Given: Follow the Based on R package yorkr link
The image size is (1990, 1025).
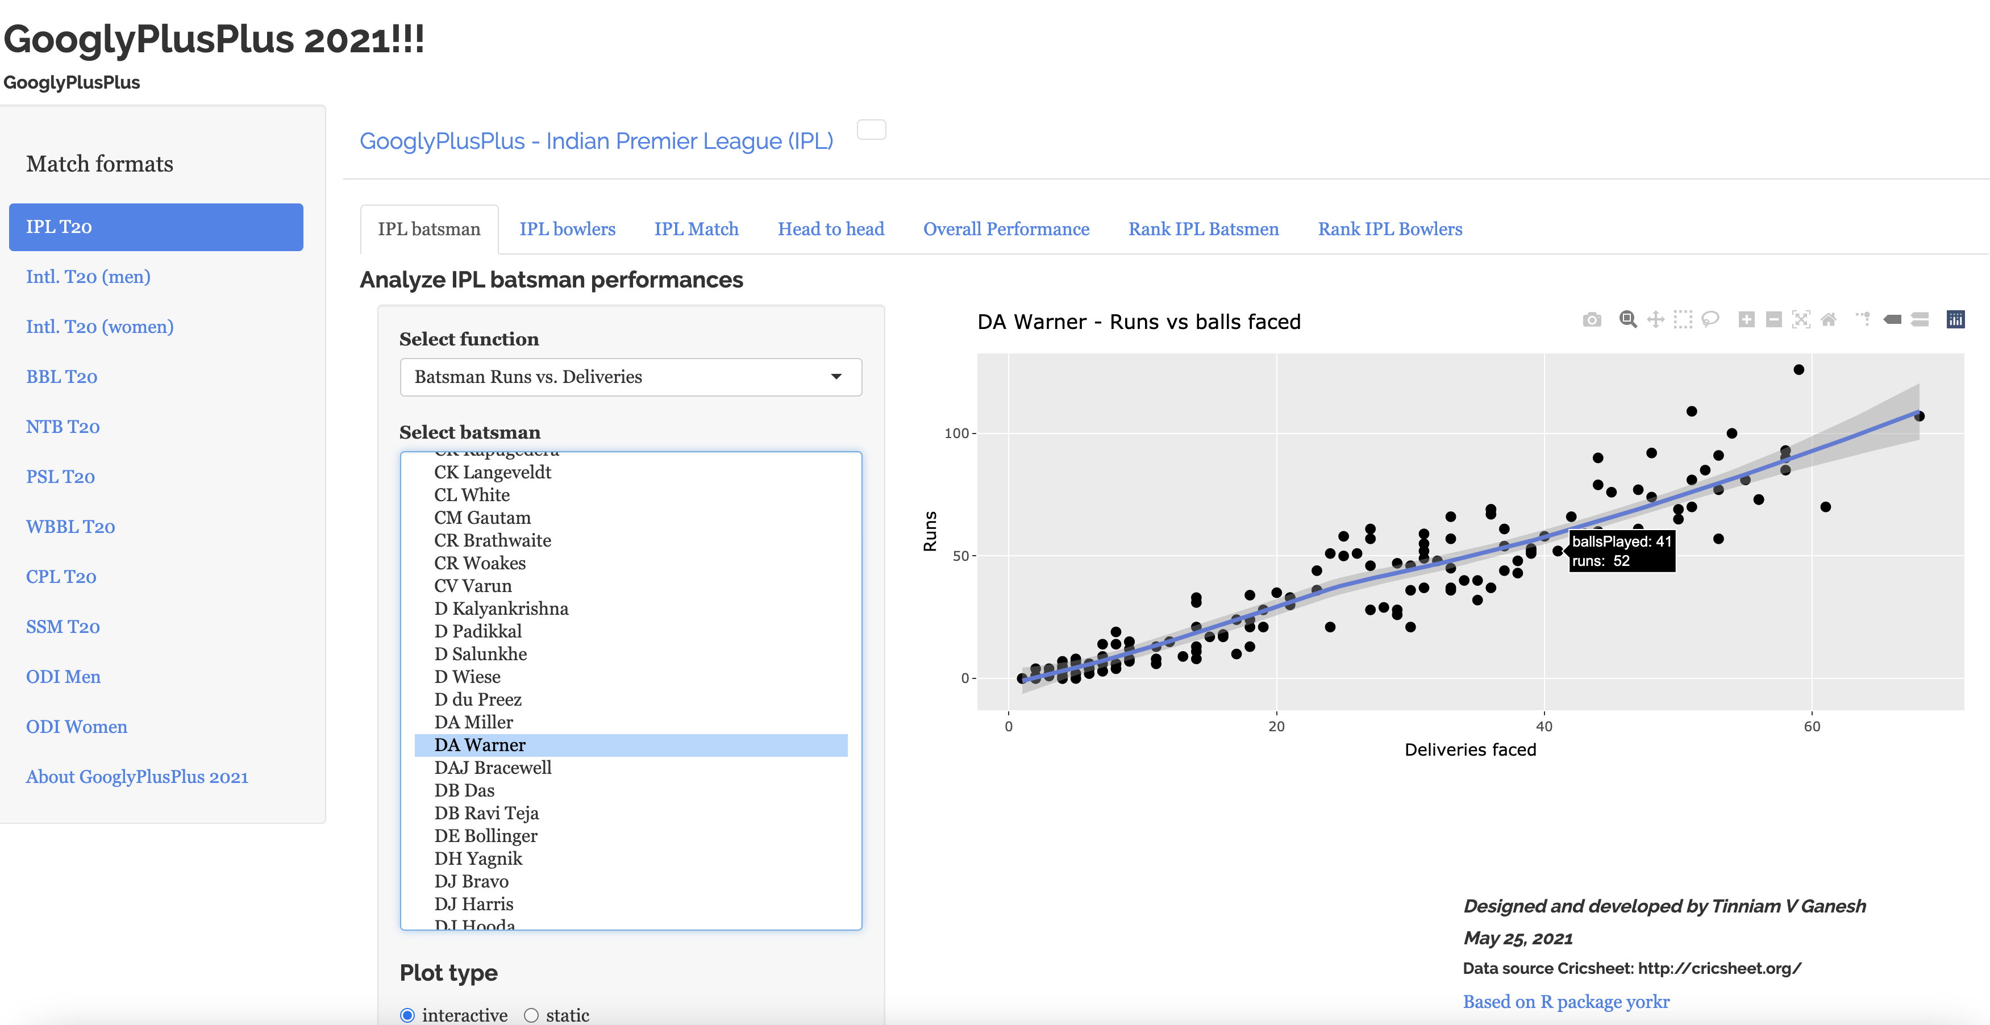Looking at the screenshot, I should tap(1566, 1002).
